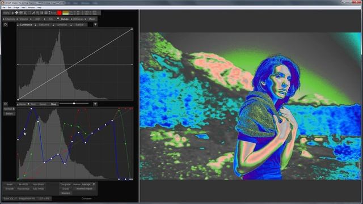Click the luminance curve top-right endpoint
Viewport: 363px width, 204px height.
pyautogui.click(x=132, y=29)
